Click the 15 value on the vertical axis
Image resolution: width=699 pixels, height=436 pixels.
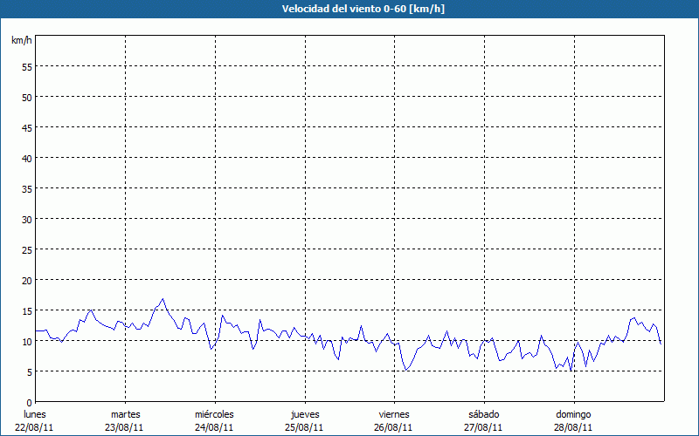tap(27, 310)
